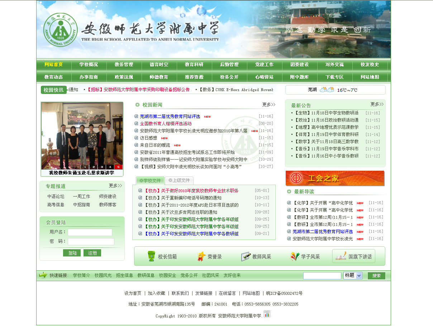Open news item 全国教书育人楷模评选活动
Screen dimensions: 433x326
coord(166,124)
